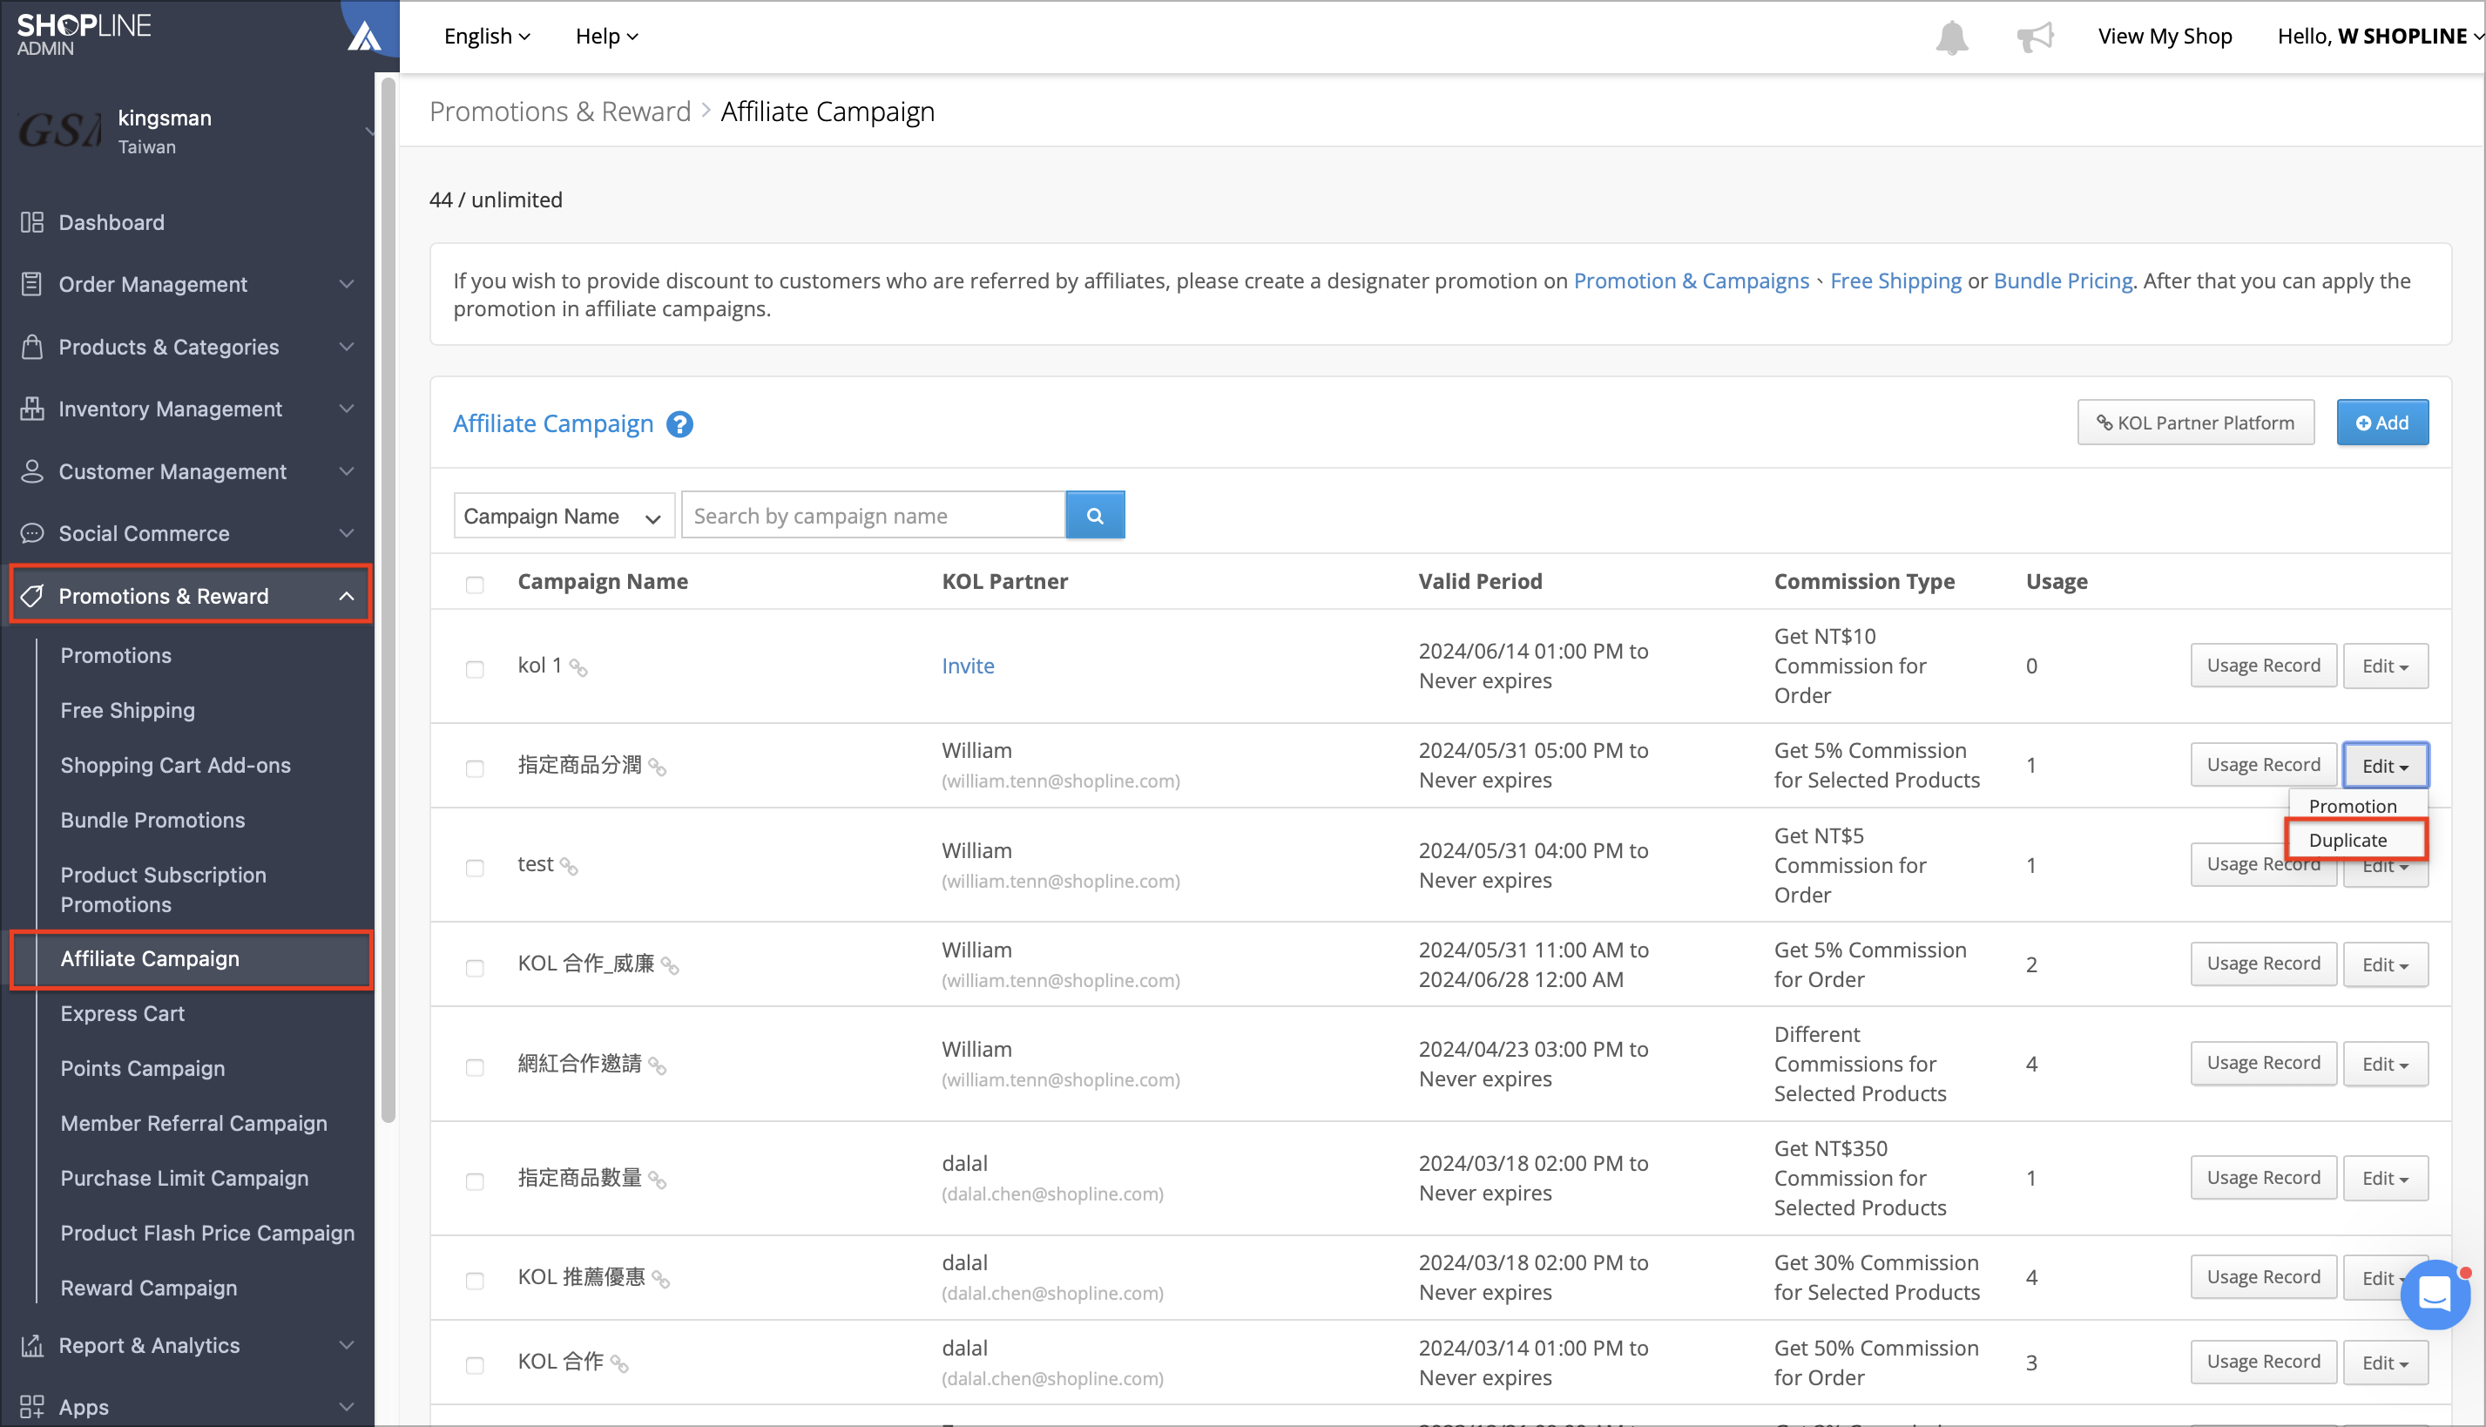Click the search magnifier button
The height and width of the screenshot is (1427, 2486).
pyautogui.click(x=1095, y=515)
